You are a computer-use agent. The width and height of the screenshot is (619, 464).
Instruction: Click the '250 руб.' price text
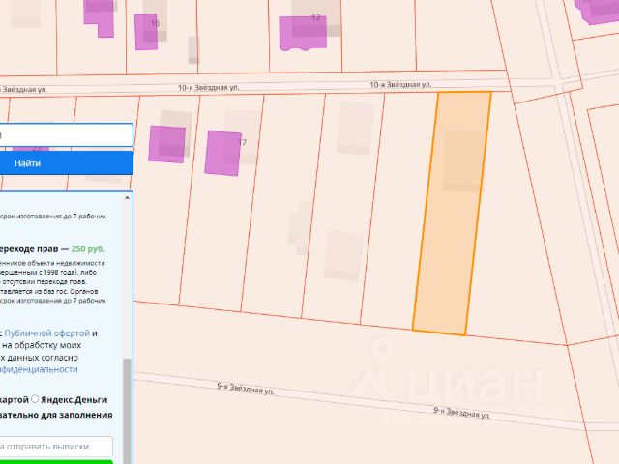pyautogui.click(x=88, y=249)
